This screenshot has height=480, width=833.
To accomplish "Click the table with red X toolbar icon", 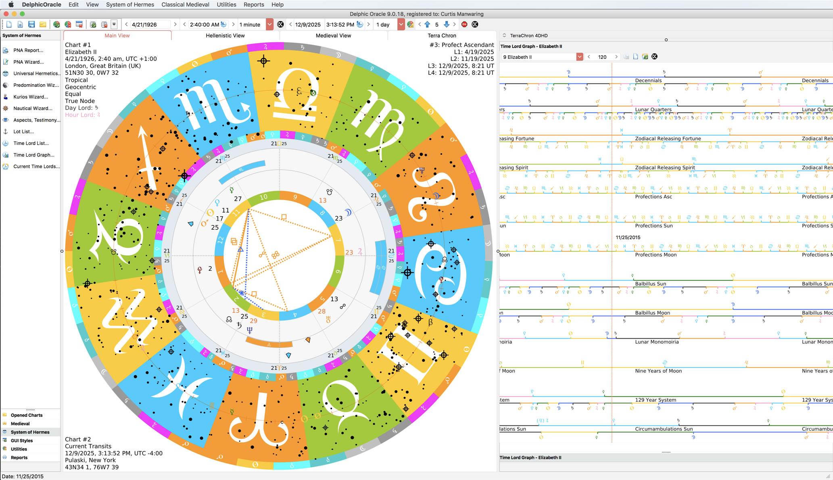I will click(79, 25).
